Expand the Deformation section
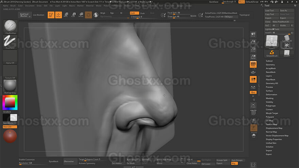This screenshot has width=299, height=168. [x=271, y=95]
